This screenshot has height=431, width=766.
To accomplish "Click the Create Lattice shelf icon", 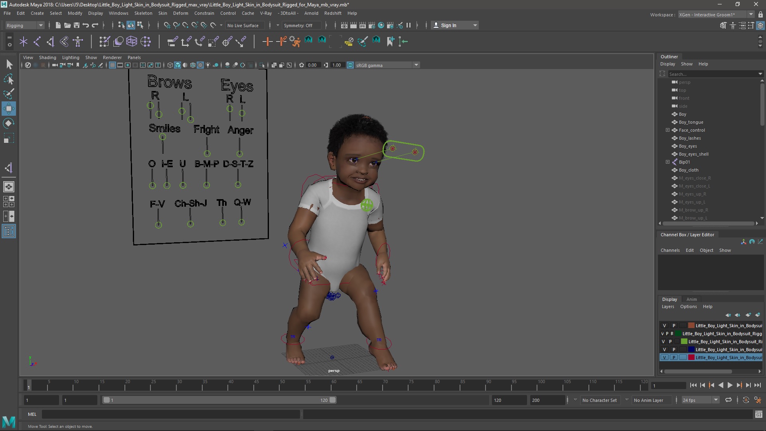I will coord(132,42).
